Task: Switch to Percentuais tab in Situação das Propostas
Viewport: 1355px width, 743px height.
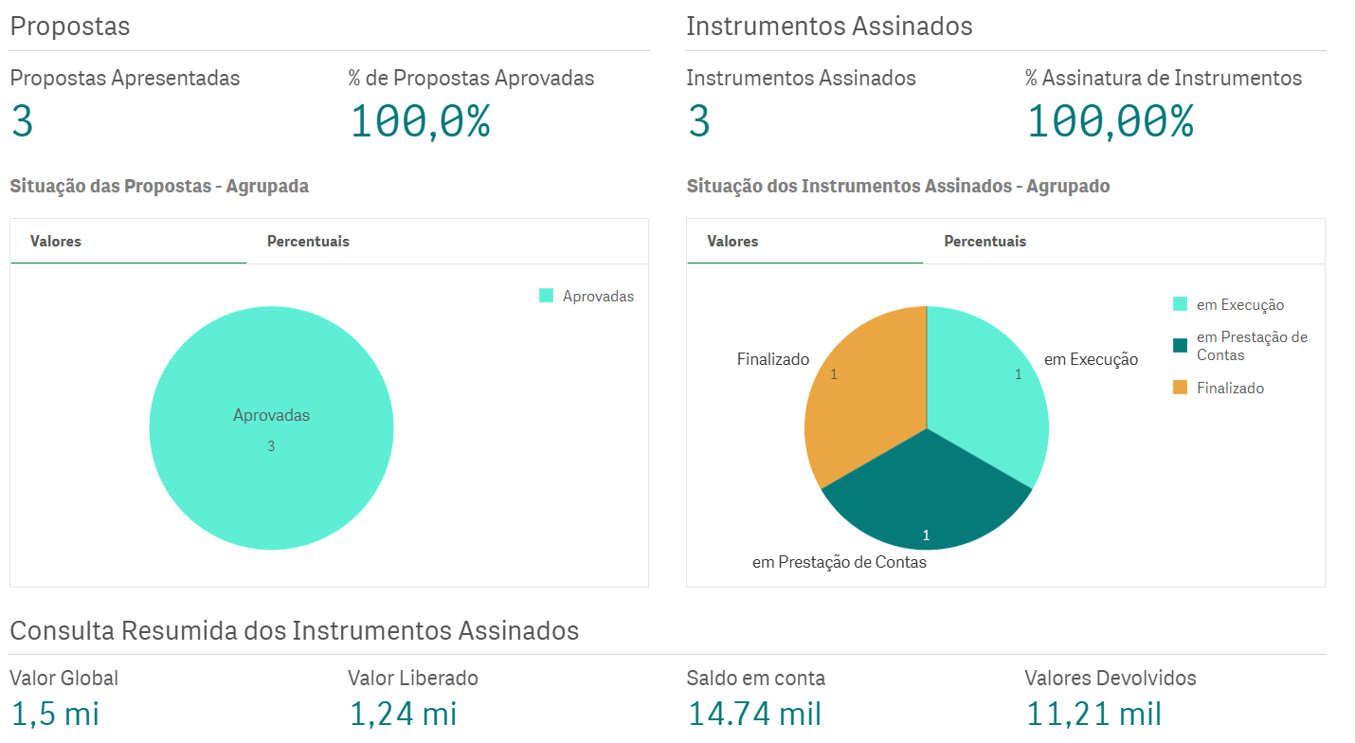Action: (x=308, y=242)
